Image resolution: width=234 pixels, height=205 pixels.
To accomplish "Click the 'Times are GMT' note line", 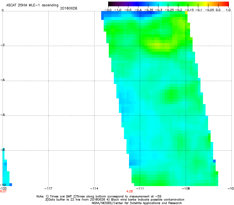I will pos(99,196).
